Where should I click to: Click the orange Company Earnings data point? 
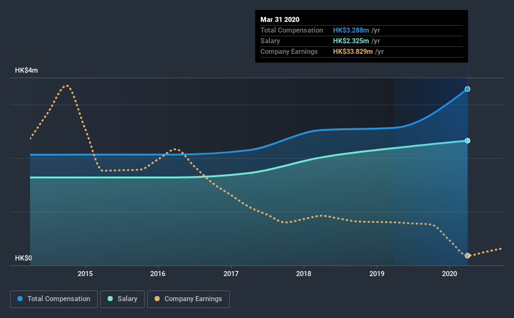click(468, 255)
